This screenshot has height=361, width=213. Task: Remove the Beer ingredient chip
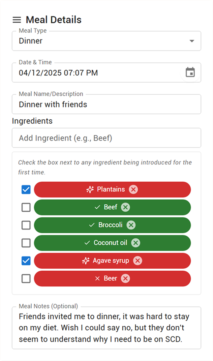click(x=126, y=278)
